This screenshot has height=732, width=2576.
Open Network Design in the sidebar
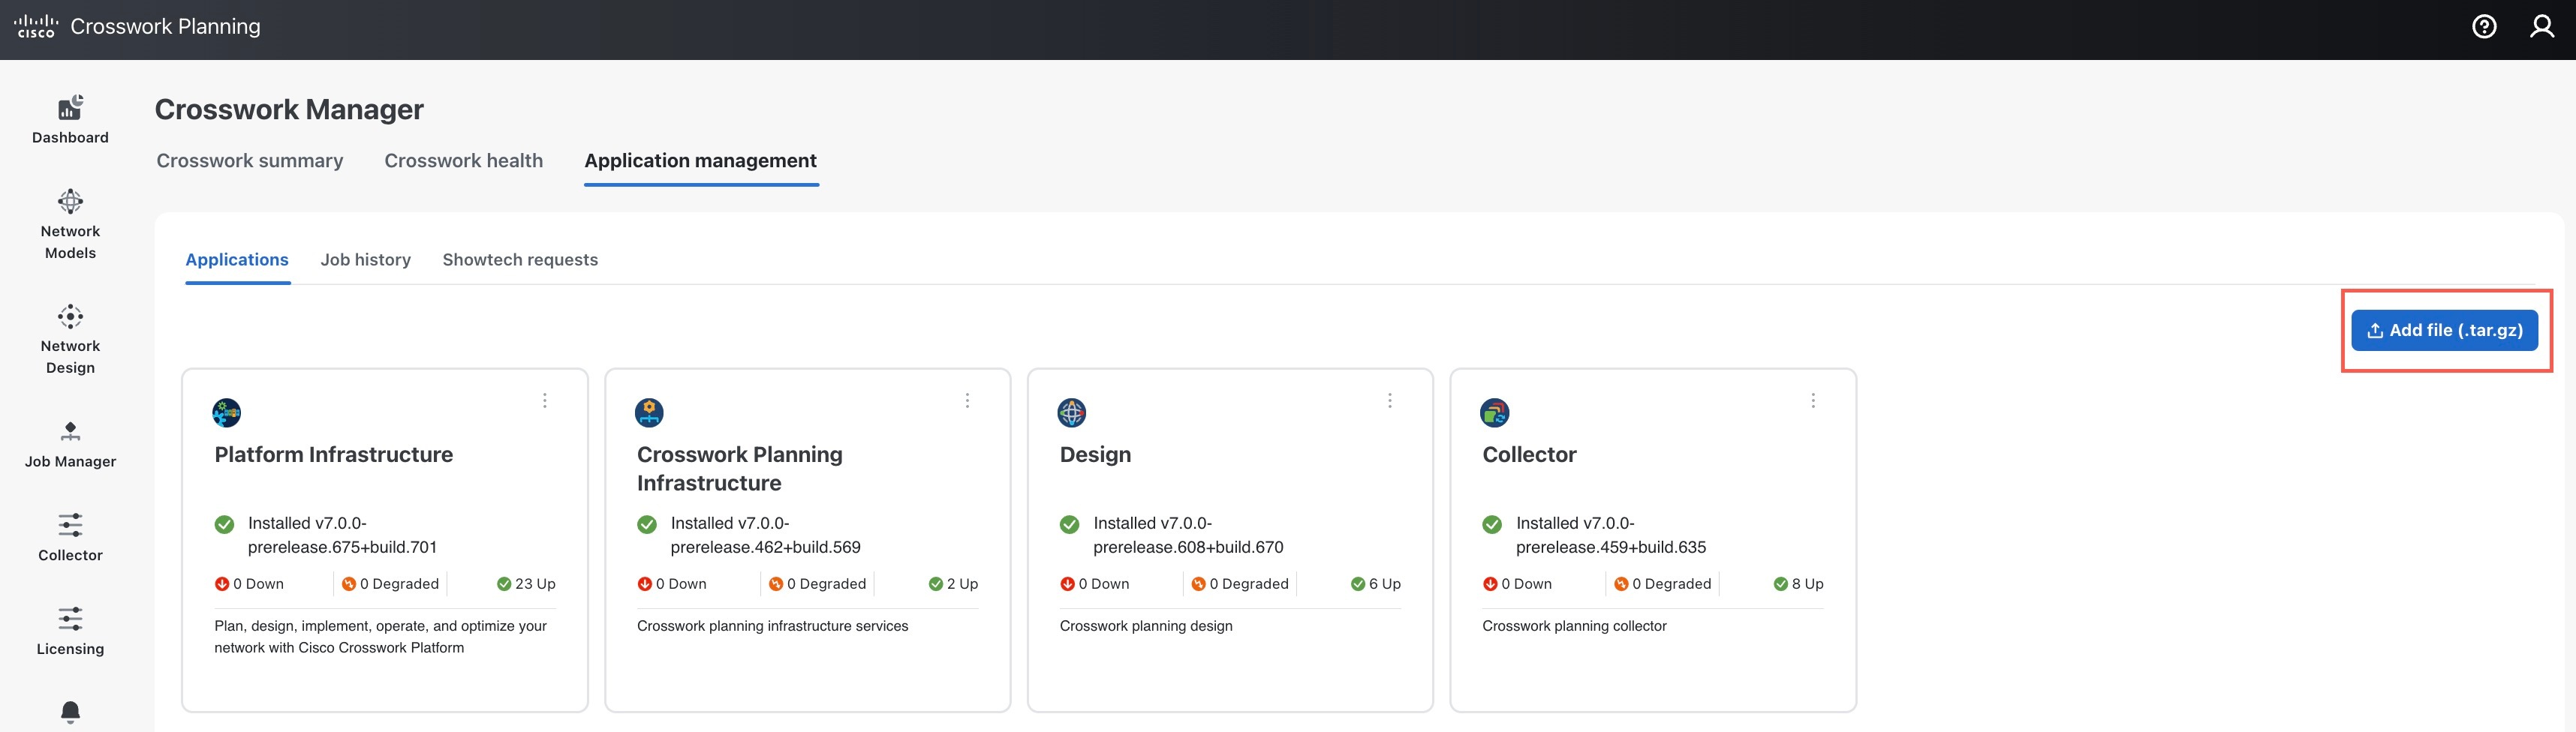(70, 340)
